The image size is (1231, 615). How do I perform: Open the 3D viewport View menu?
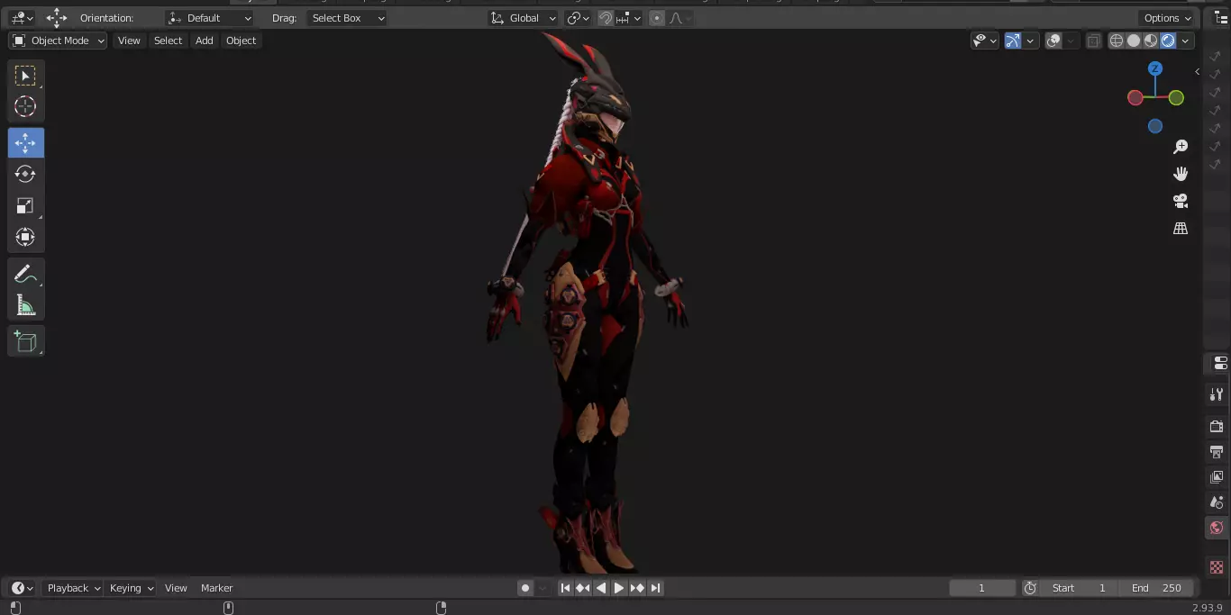tap(129, 41)
